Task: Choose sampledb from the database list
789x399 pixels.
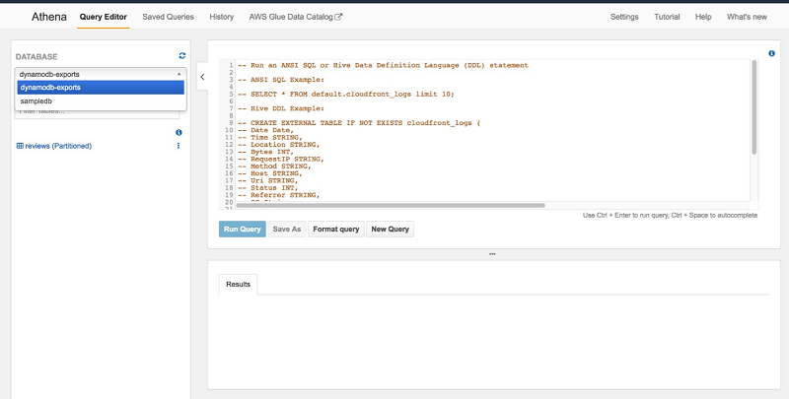Action: [x=101, y=101]
